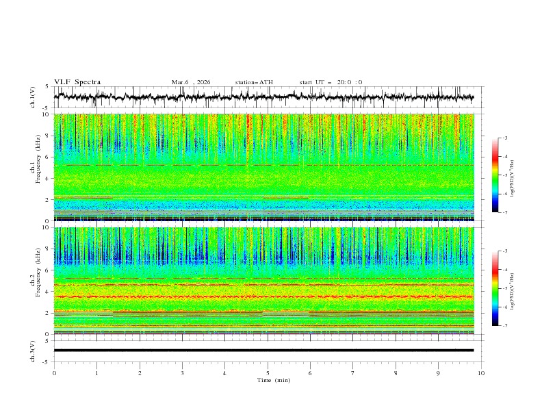Click the ch.1 colorbar "-5" tick label
This screenshot has width=542, height=419.
[x=504, y=175]
